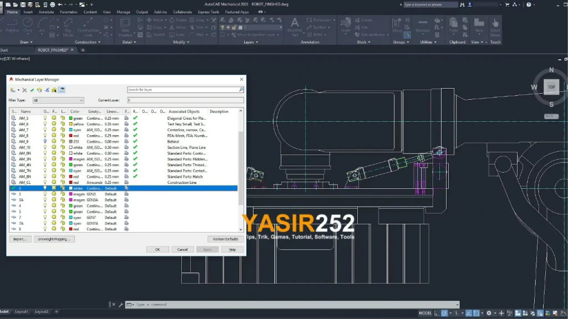
Task: Toggle the freeze sun icon for layer AM_CL
Action: click(54, 182)
